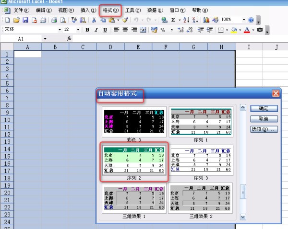Select the 彩色 3 format thumbnail
This screenshot has height=229, width=288.
[134, 122]
